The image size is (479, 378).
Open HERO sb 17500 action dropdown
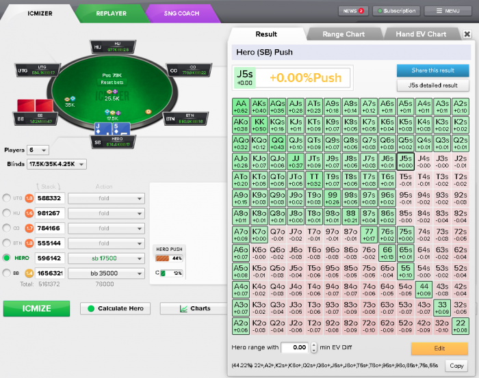106,258
